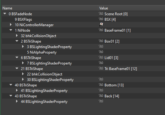Select 30 BSLightingShaderProperty block
Viewport: 165px width, 115px height.
click(x=50, y=80)
